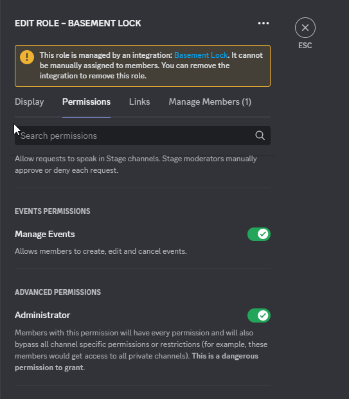Close role settings with the X button
Screen dimensions: 349x399
tap(305, 28)
